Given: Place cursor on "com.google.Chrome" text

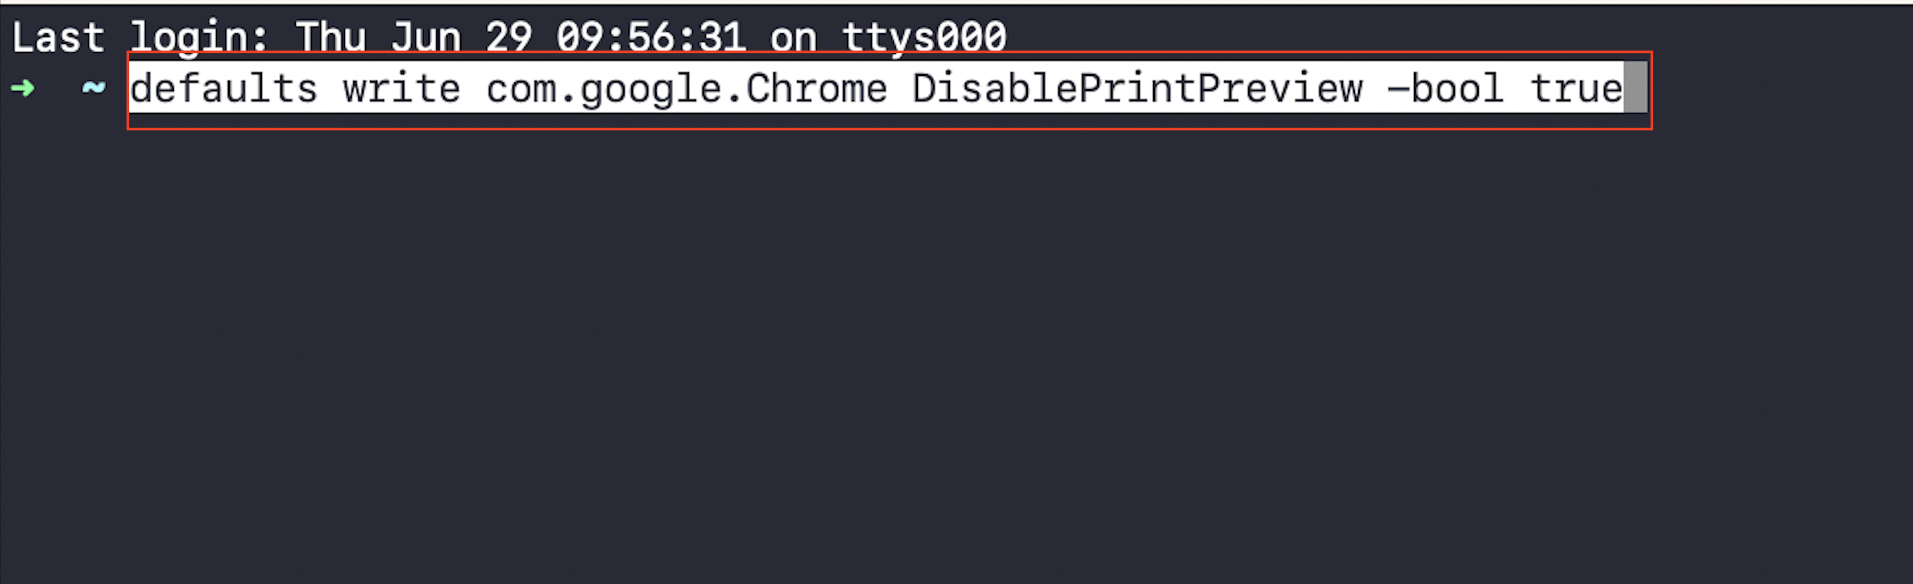Looking at the screenshot, I should tap(686, 89).
